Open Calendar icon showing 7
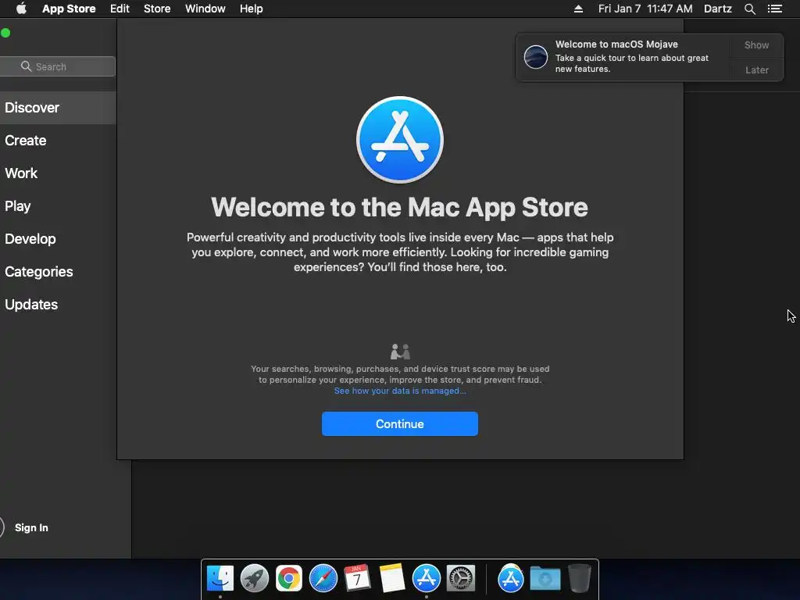800x600 pixels. tap(357, 578)
